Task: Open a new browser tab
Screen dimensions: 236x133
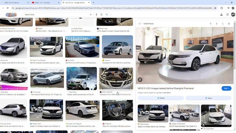Action: [x=93, y=3]
